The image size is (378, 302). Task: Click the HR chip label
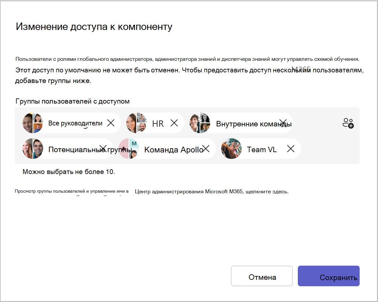click(158, 124)
